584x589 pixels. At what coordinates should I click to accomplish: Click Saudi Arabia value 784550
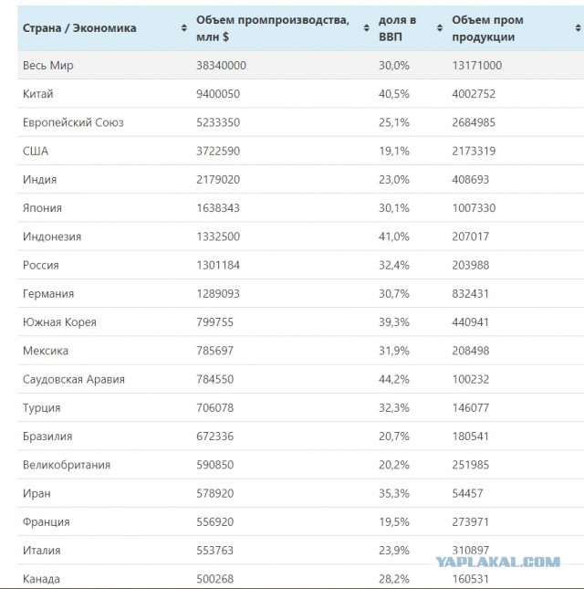point(215,379)
